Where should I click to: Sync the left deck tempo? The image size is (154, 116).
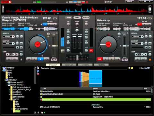pos(47,59)
